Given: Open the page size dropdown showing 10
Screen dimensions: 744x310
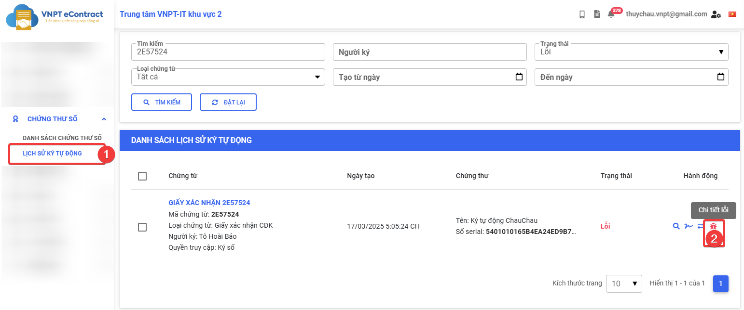Looking at the screenshot, I should 624,284.
